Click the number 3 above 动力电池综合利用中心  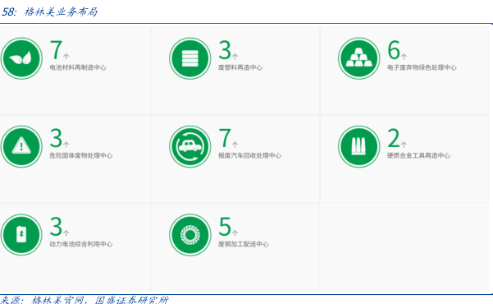(x=56, y=227)
